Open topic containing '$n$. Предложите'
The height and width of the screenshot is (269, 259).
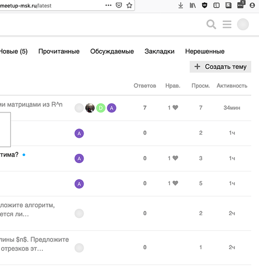click(34, 244)
